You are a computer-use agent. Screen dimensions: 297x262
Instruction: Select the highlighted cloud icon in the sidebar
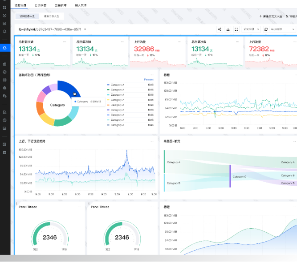tap(5, 48)
